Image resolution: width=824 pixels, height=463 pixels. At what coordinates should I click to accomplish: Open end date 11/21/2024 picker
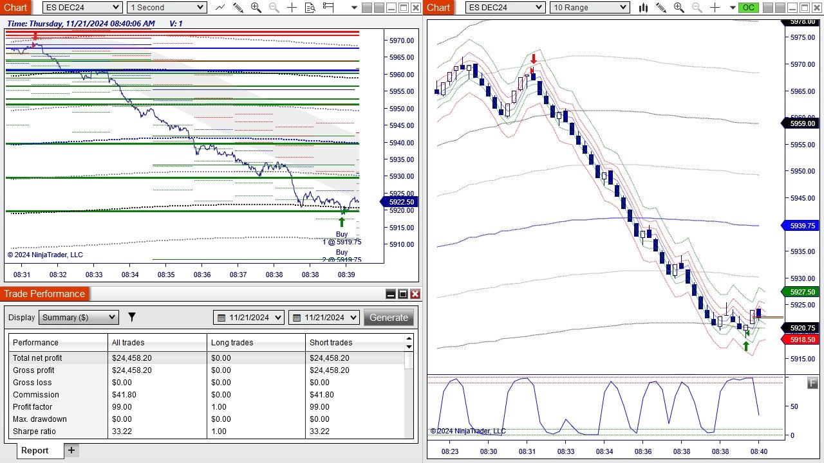tap(324, 317)
